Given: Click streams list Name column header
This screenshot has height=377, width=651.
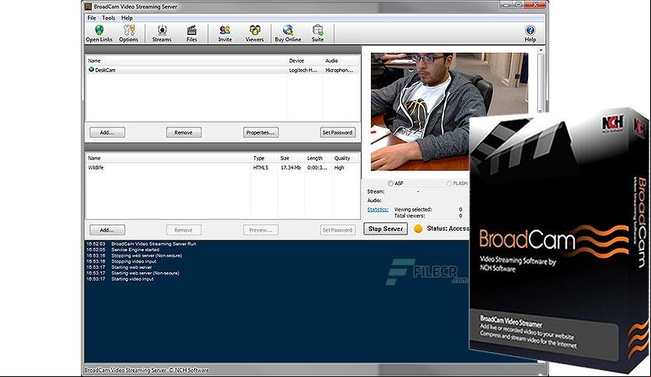Looking at the screenshot, I should [x=186, y=61].
